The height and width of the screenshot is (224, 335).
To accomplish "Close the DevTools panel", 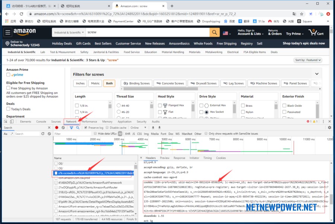I will 329,122.
